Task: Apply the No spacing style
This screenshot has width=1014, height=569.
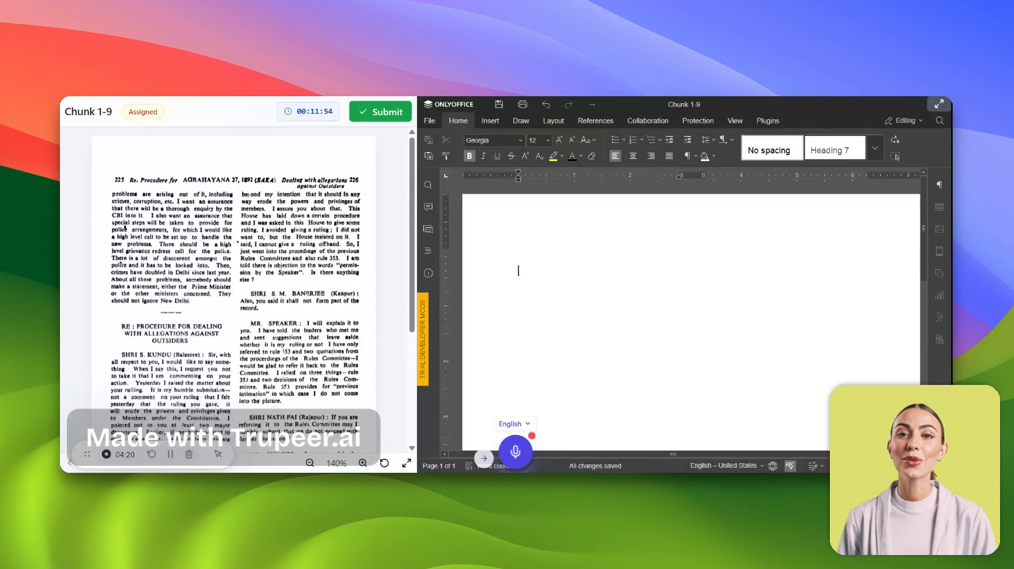Action: (772, 148)
